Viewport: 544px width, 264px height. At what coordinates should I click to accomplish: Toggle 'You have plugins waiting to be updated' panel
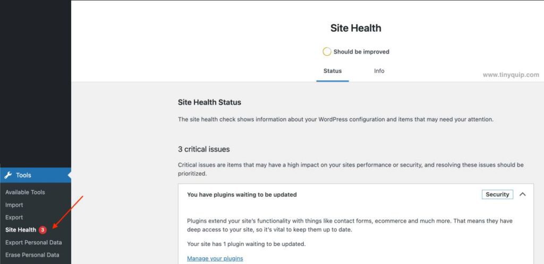coord(242,195)
